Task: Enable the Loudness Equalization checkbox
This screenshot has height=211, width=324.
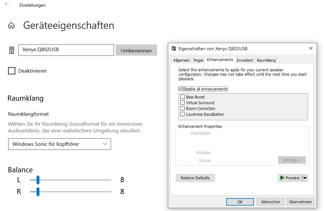Action: [x=182, y=114]
